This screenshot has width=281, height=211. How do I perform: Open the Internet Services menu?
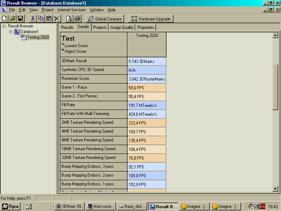72,10
